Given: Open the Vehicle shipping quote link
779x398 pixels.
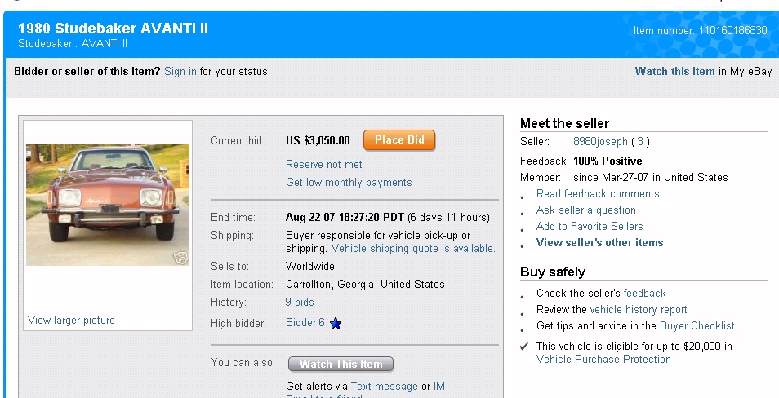Looking at the screenshot, I should pos(412,248).
